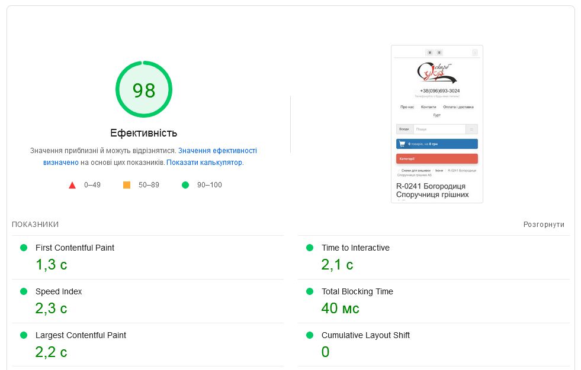581x370 pixels.
Task: Click the Speed Index value 2,3 с
Action: (52, 308)
